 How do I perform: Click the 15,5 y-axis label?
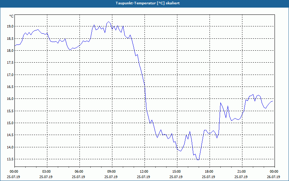tap(10, 111)
